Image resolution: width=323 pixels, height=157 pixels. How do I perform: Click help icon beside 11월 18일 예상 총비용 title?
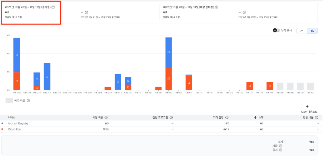point(216,7)
